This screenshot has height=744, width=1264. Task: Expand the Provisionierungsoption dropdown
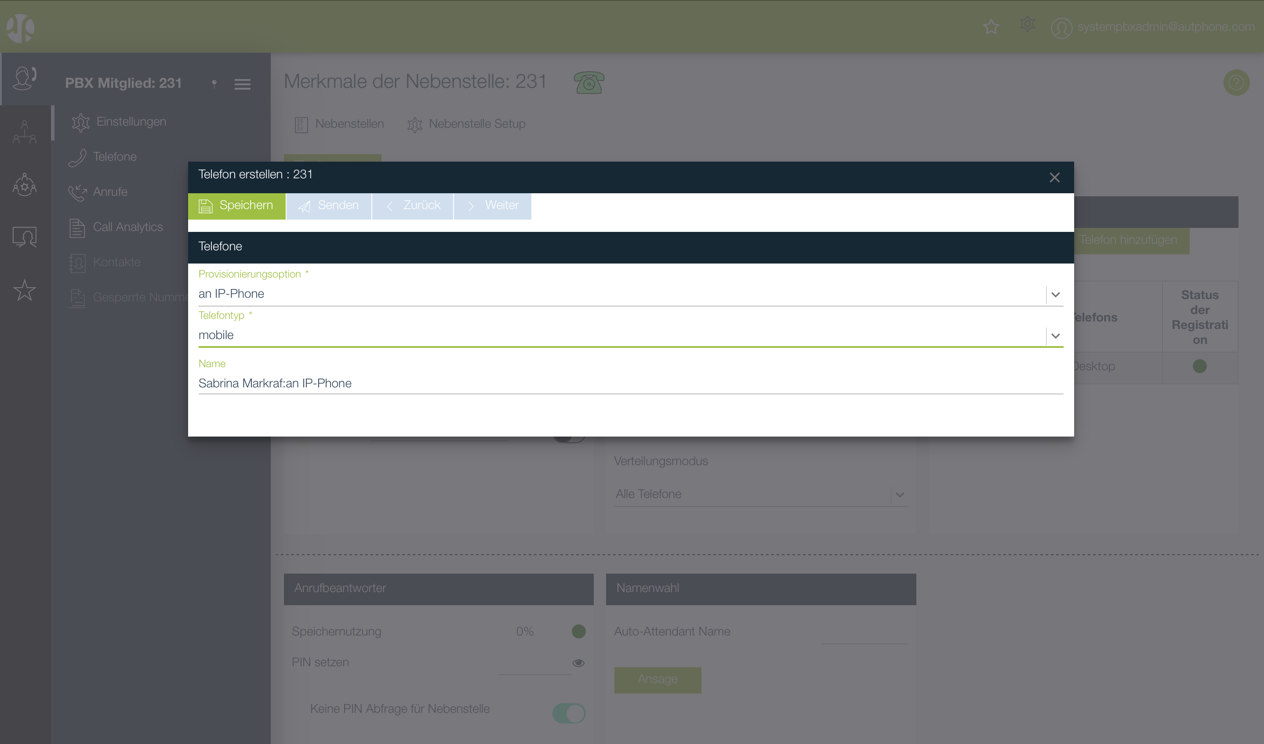click(1055, 295)
